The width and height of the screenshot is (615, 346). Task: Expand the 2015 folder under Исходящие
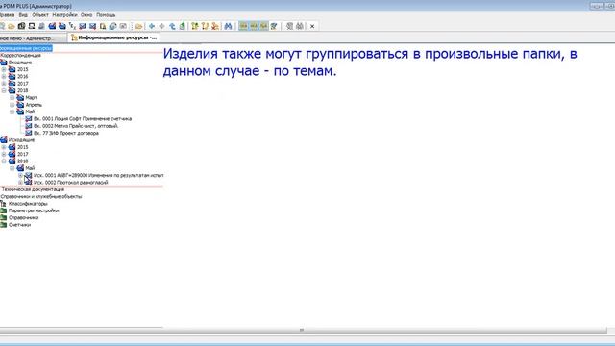coord(4,147)
